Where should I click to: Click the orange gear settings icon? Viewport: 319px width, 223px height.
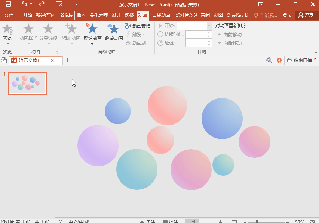(279, 60)
